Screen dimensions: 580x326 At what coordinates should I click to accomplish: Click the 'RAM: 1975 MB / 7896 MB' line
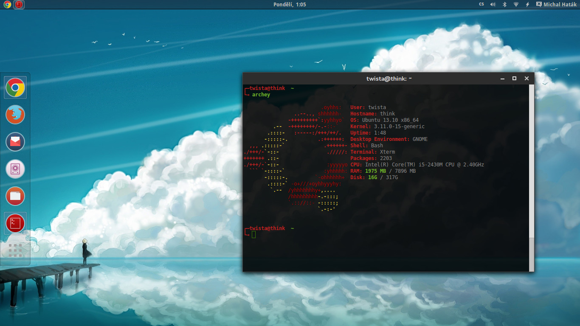click(x=383, y=171)
